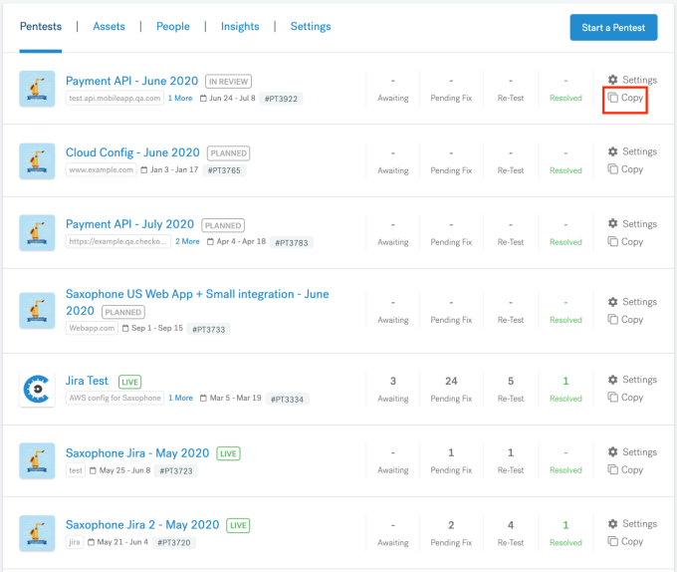Open the Saxophone Jira 2 - May 2020 pentest
This screenshot has height=572, width=677.
142,524
